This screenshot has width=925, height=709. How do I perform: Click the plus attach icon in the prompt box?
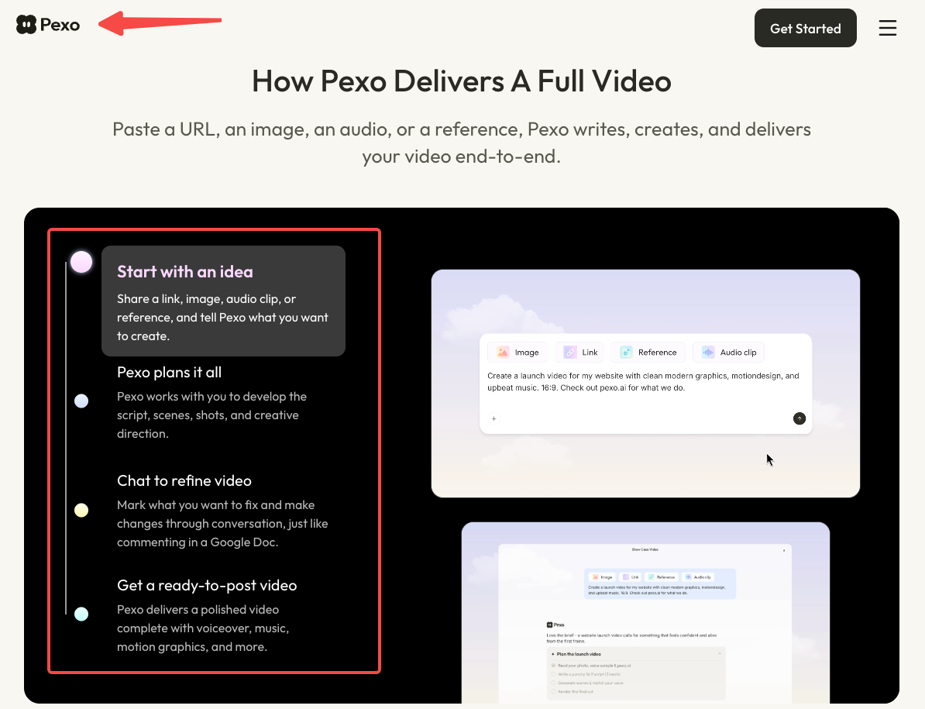pyautogui.click(x=493, y=418)
